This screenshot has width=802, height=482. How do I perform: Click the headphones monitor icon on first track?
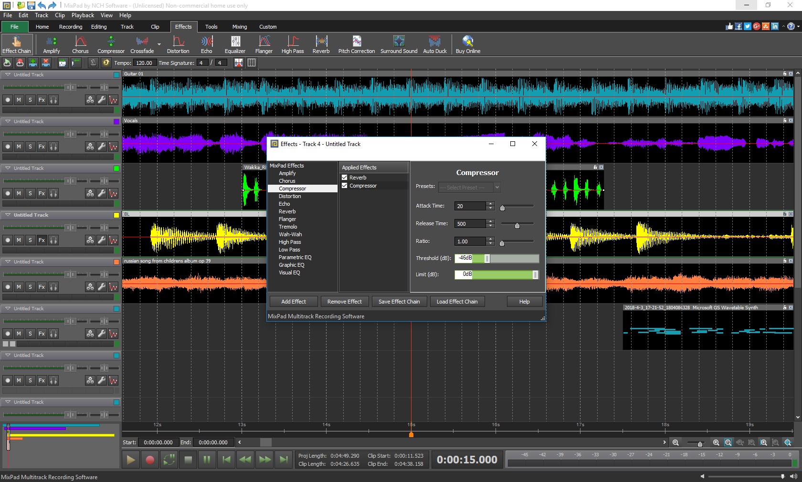(x=53, y=100)
